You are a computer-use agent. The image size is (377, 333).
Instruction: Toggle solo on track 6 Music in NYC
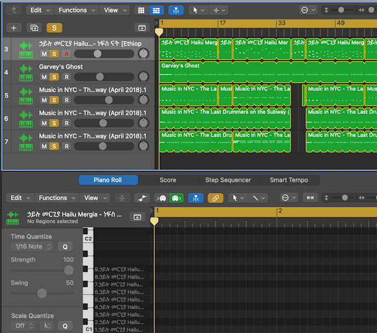tap(54, 123)
